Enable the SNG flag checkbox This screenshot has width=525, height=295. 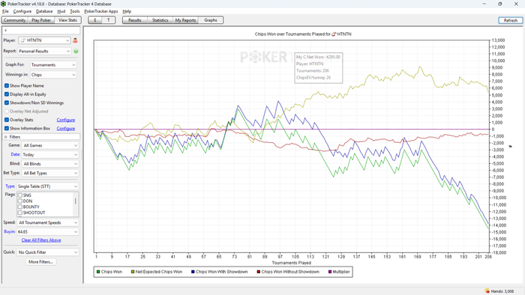pos(20,195)
